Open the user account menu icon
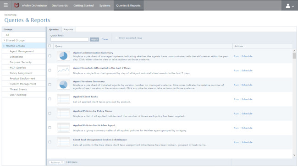The image size is (298, 167). (x=290, y=6)
